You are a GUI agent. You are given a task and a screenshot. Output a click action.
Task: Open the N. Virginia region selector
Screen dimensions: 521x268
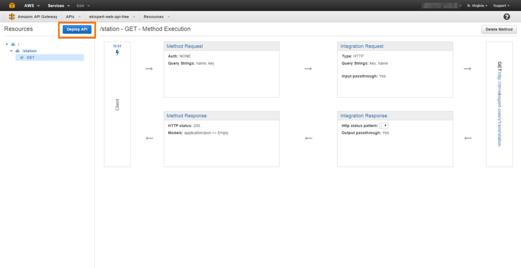[477, 6]
